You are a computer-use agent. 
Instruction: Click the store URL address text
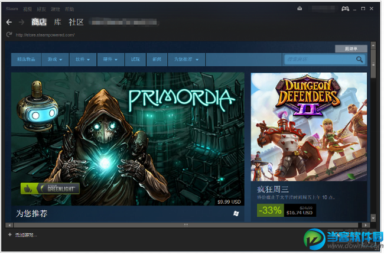(x=45, y=35)
